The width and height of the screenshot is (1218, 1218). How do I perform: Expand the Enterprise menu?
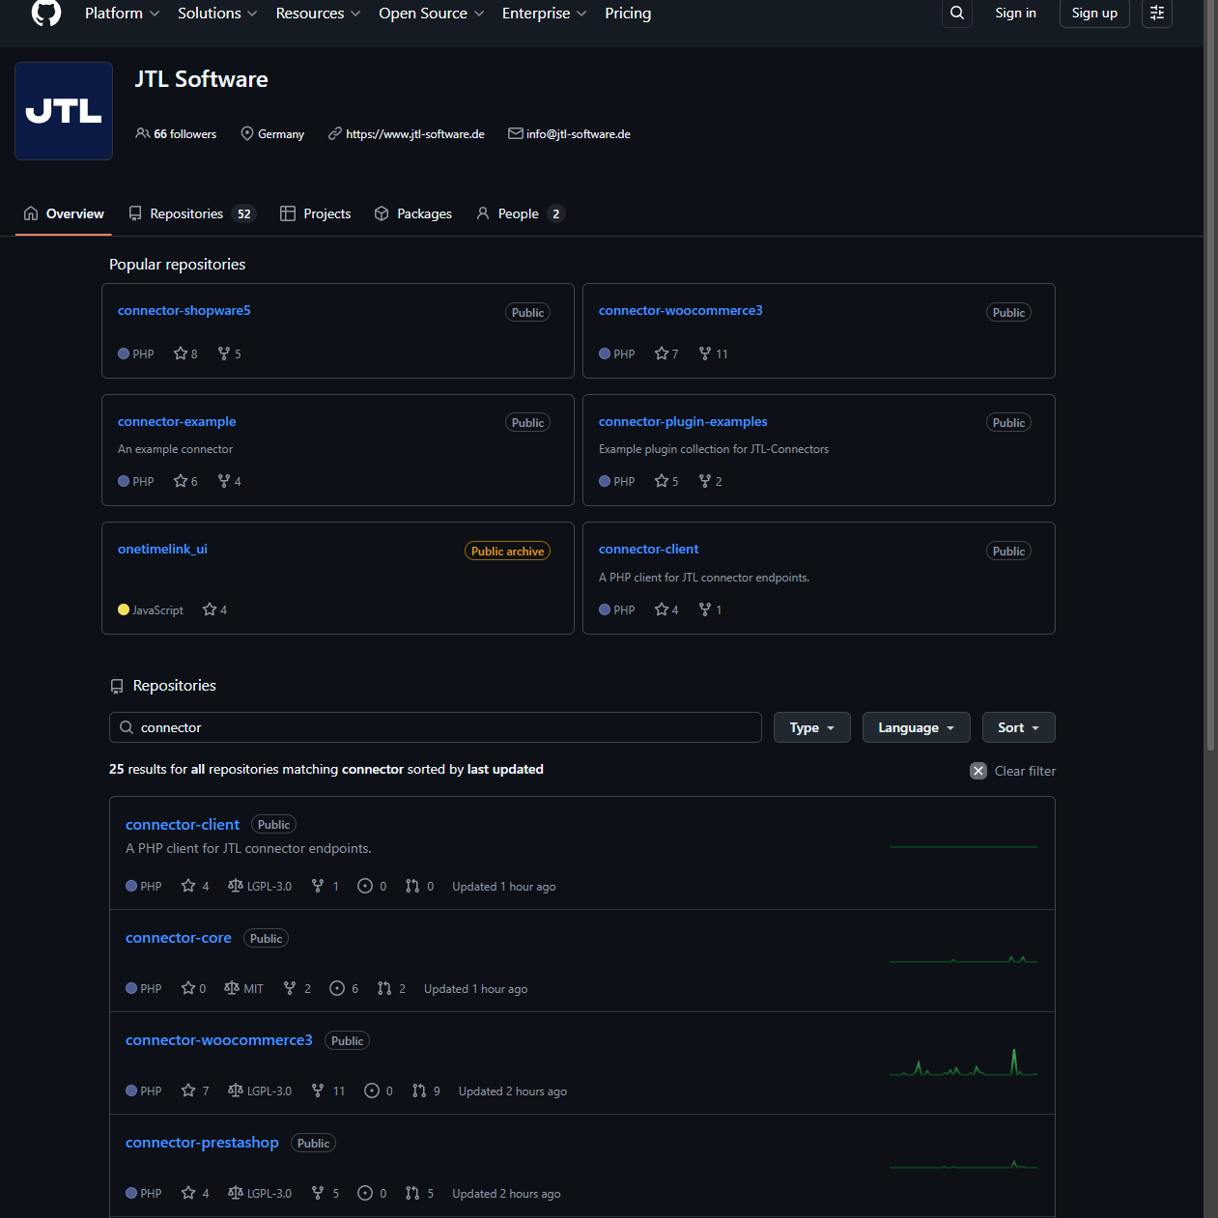pos(544,13)
